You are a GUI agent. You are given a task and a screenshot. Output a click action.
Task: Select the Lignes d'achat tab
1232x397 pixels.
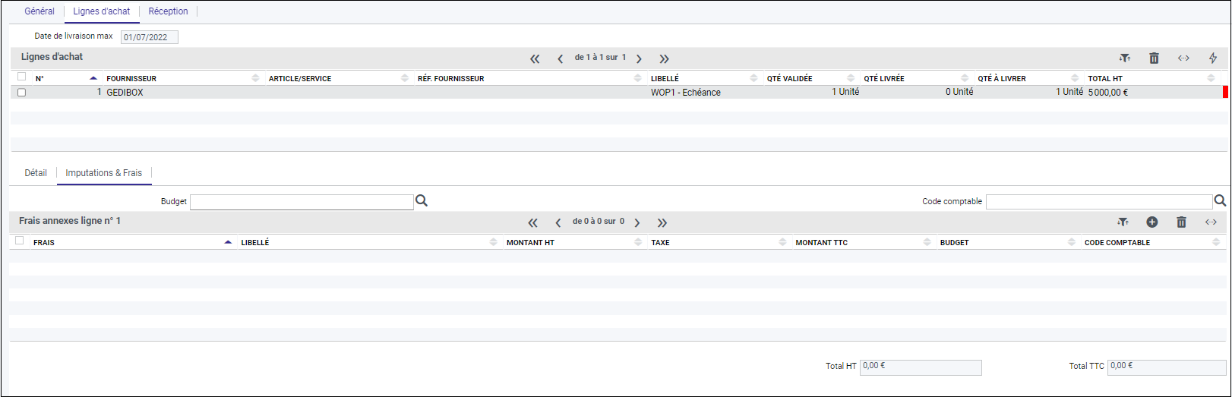click(102, 11)
